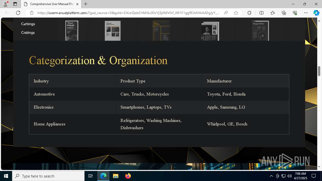This screenshot has height=181, width=322.
Task: Open Browser essentials icon
Action: tap(295, 13)
